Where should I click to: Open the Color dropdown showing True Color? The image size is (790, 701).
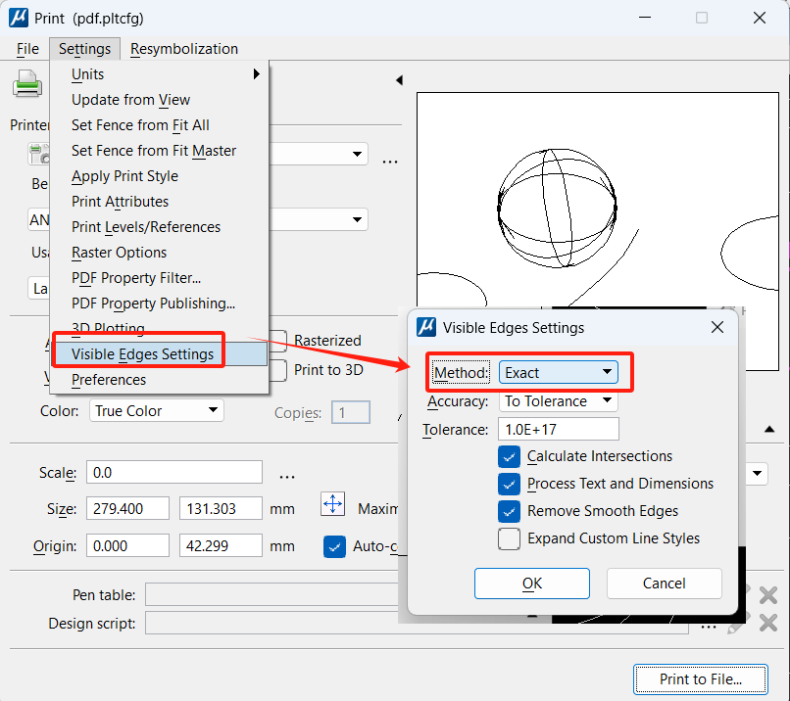(x=156, y=411)
